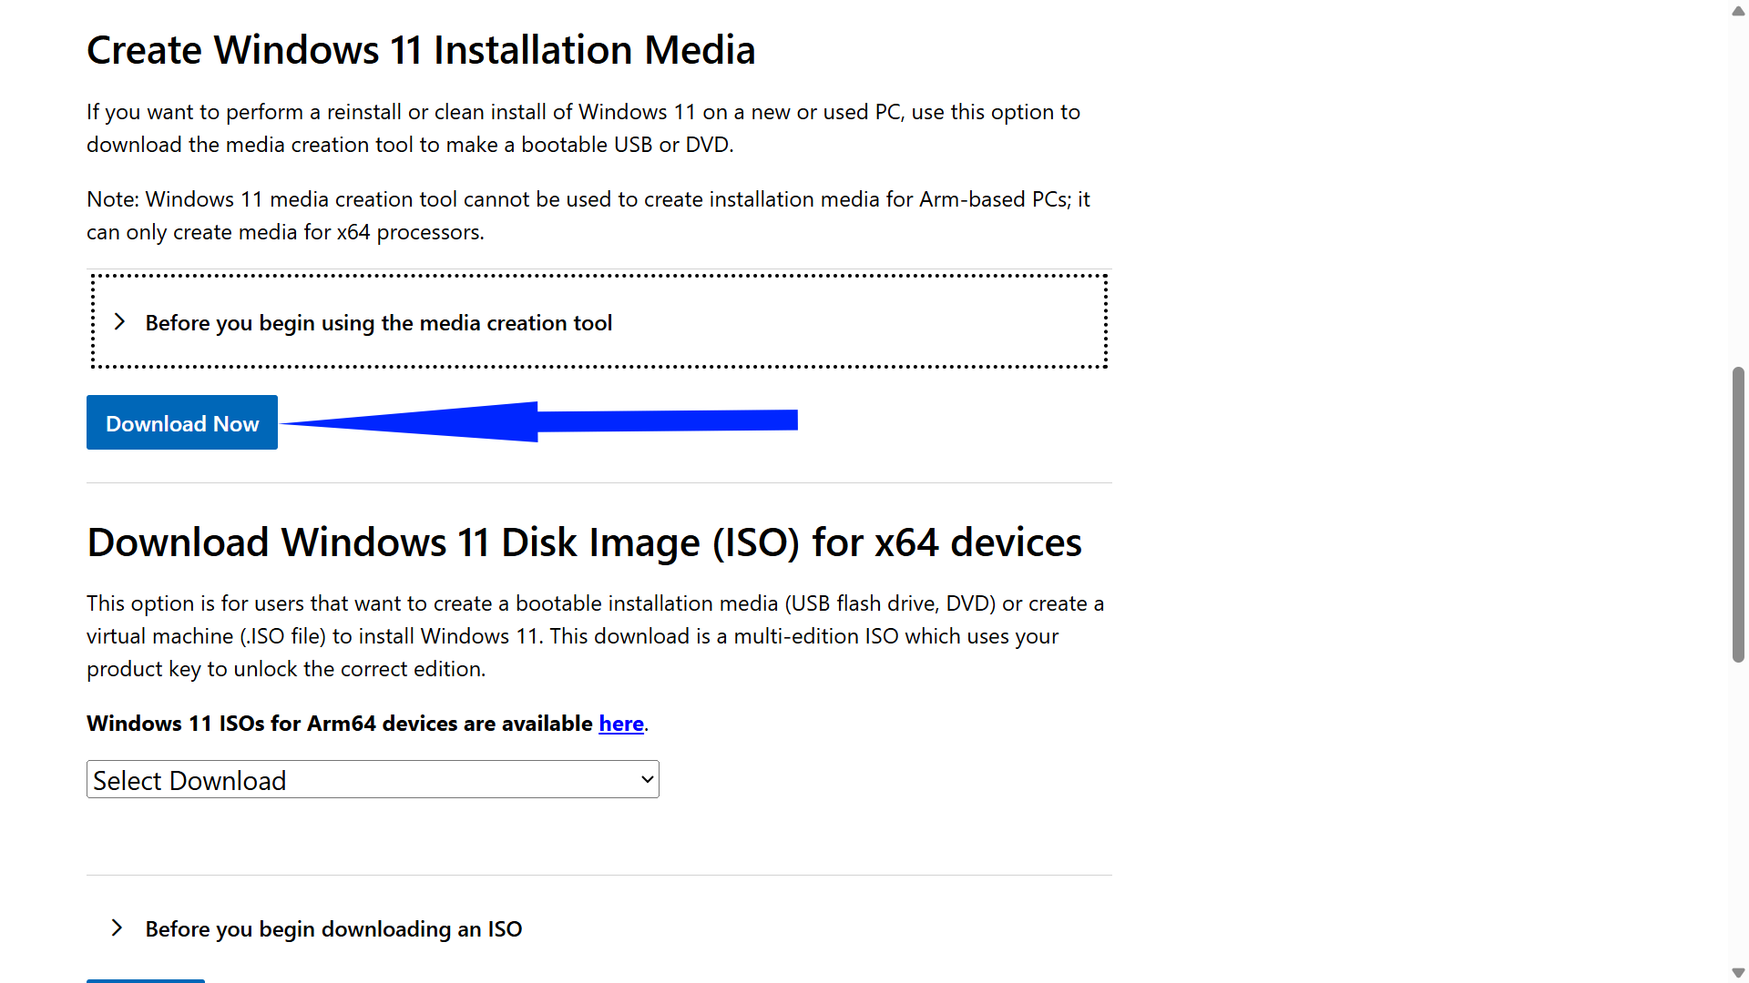The height and width of the screenshot is (983, 1749).
Task: Expand Before you begin using the media creation tool
Action: coord(378,322)
